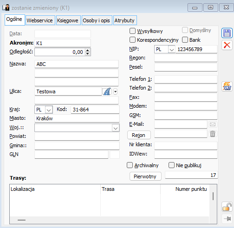
Task: Click the third Nazwa line field
Action: coord(77,82)
